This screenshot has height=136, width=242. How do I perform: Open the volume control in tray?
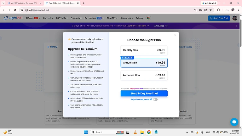coord(218,132)
